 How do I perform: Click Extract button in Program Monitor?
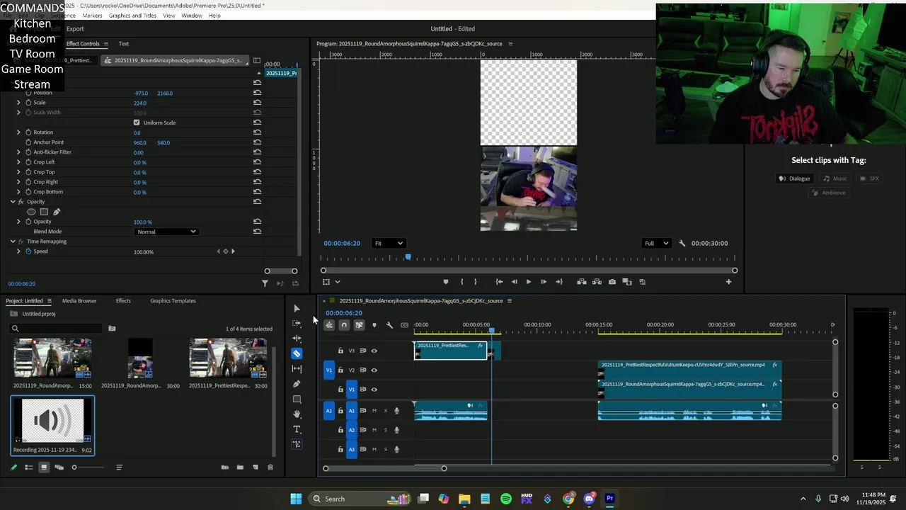click(x=597, y=282)
